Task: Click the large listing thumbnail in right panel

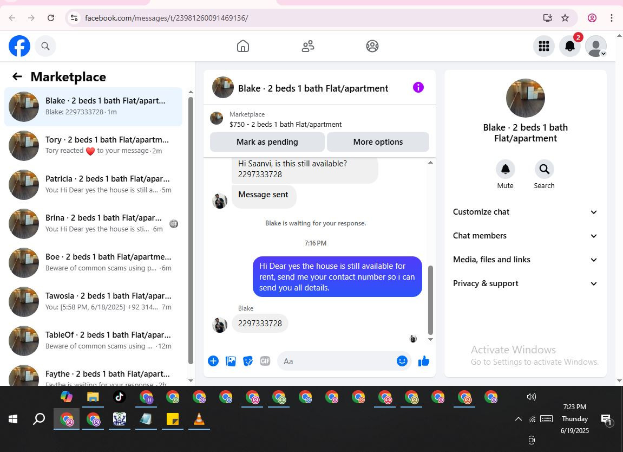Action: click(525, 98)
